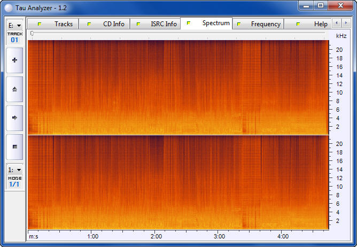Select the ISRC Info tab
357x247 pixels.
click(x=159, y=24)
